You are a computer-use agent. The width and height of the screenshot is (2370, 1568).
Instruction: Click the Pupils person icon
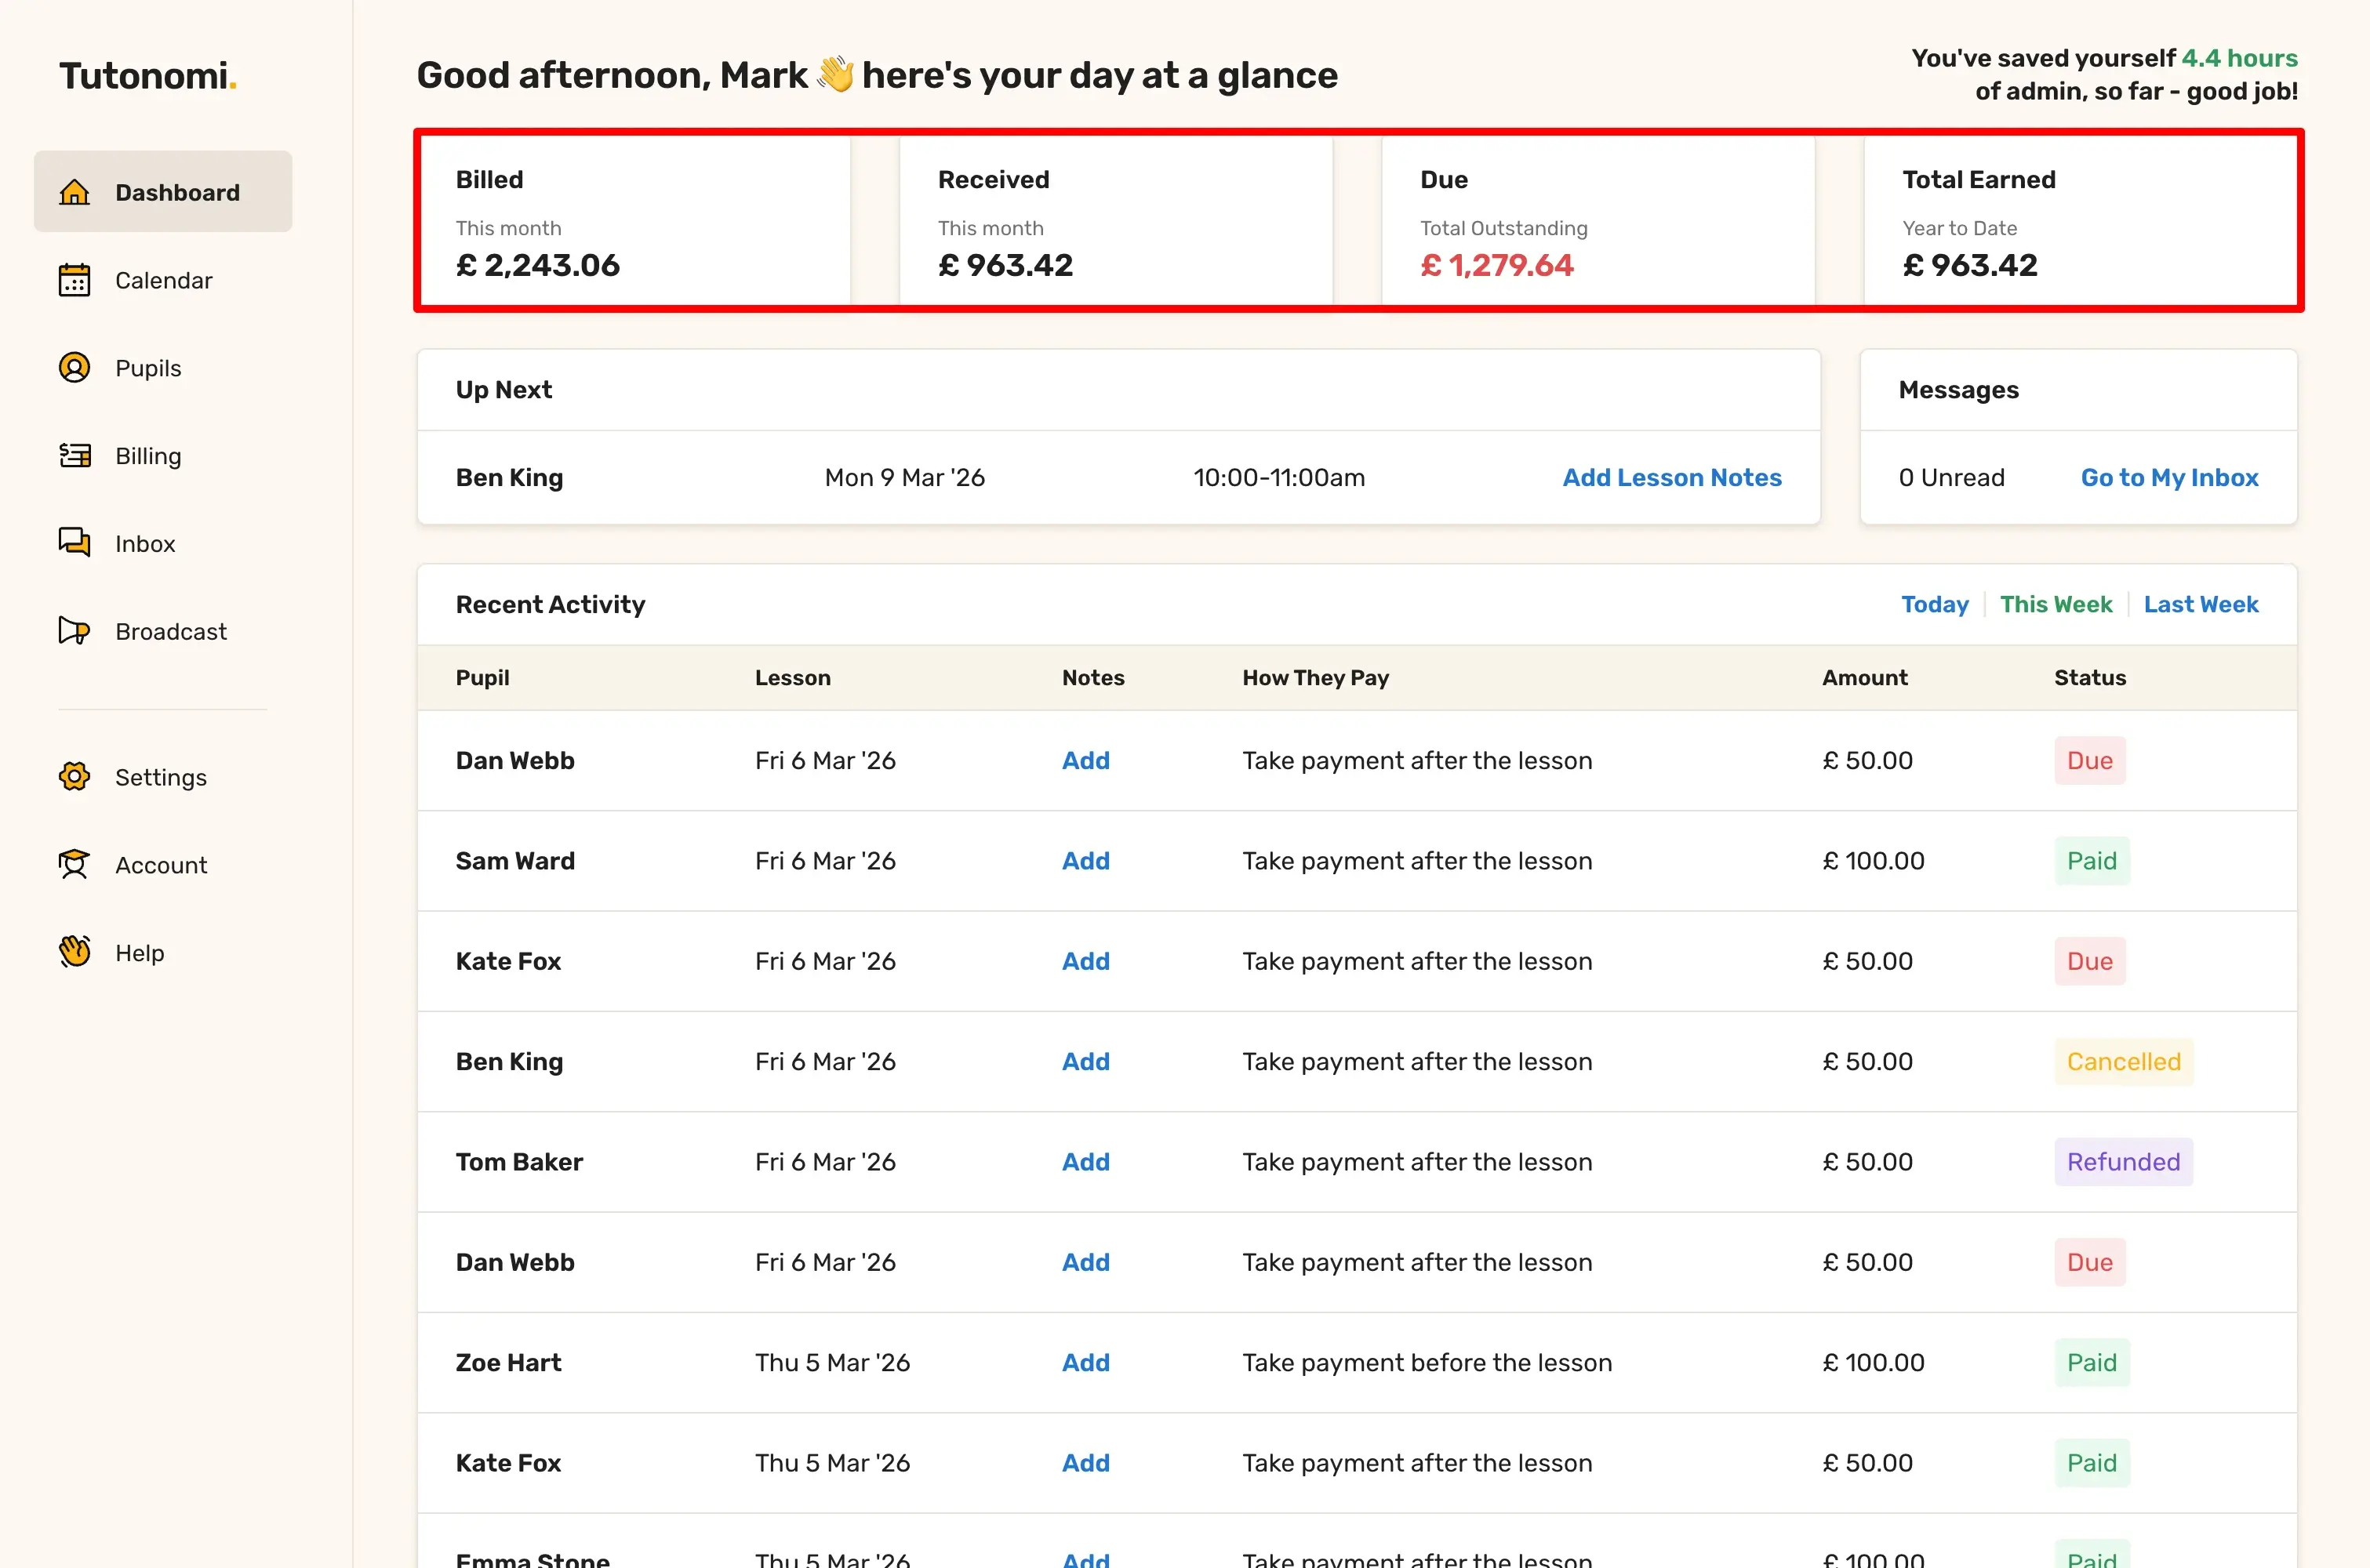tap(74, 368)
